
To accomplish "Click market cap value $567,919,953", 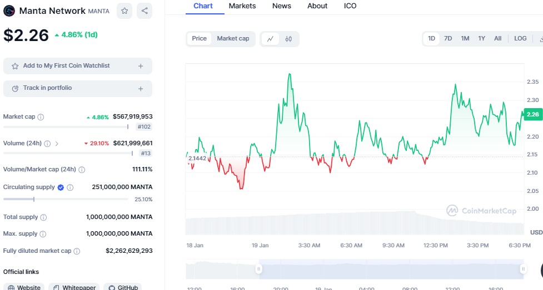I will 133,116.
